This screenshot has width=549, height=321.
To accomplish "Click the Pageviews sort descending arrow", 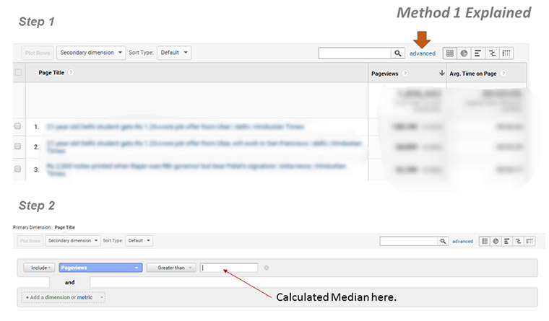I will pos(442,73).
